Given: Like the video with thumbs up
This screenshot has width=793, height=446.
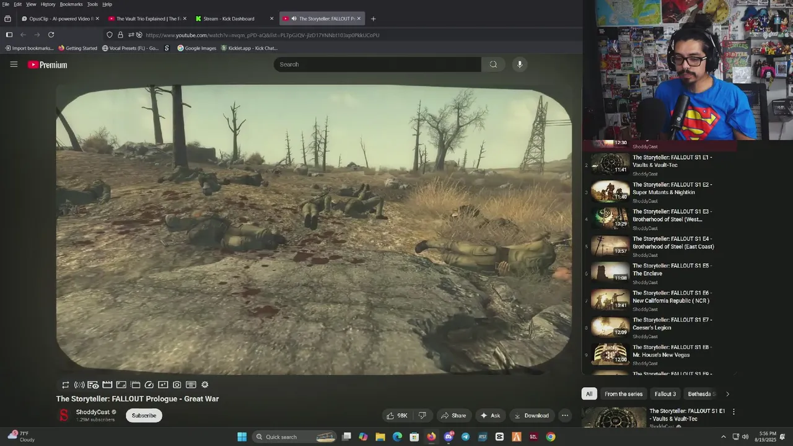Looking at the screenshot, I should coord(396,416).
